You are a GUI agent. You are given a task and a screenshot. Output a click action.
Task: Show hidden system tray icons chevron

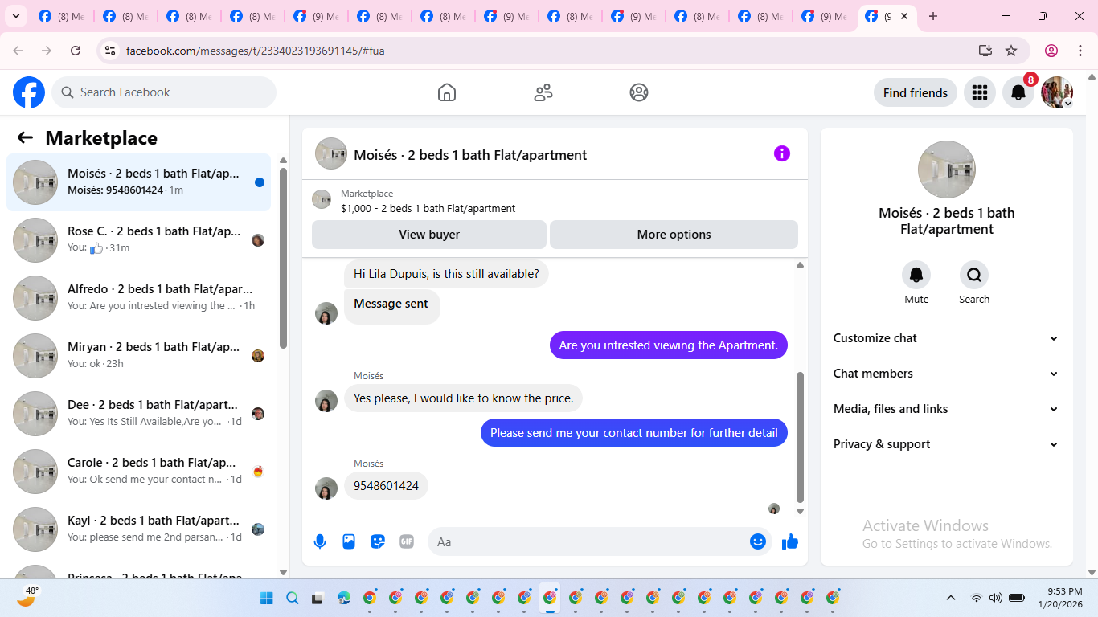[x=951, y=598]
